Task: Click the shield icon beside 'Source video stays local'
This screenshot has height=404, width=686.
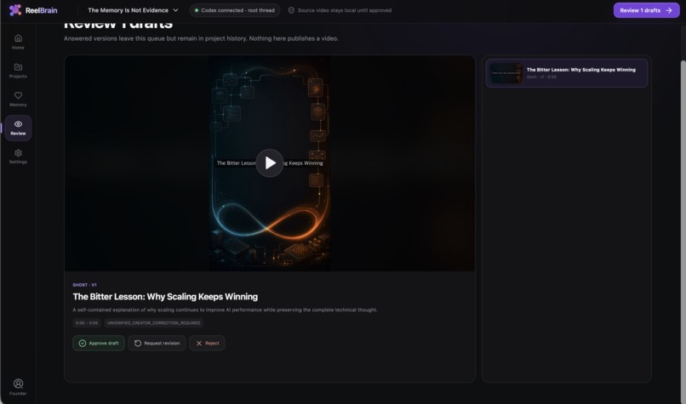Action: pos(291,10)
